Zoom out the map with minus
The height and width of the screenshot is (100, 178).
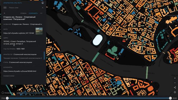pyautogui.click(x=175, y=83)
